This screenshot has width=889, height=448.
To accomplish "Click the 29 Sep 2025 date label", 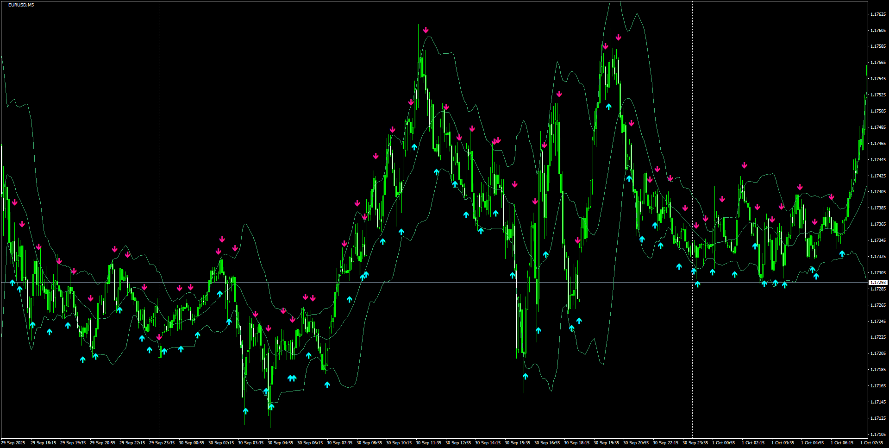I will pyautogui.click(x=13, y=443).
